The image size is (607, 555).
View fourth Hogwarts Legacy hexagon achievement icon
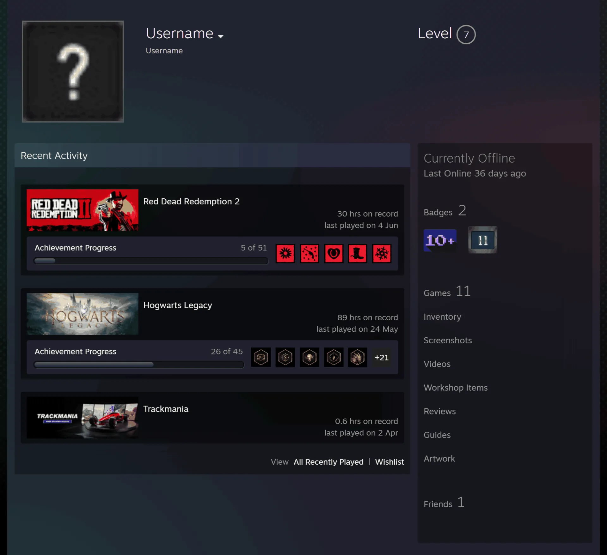coord(334,357)
